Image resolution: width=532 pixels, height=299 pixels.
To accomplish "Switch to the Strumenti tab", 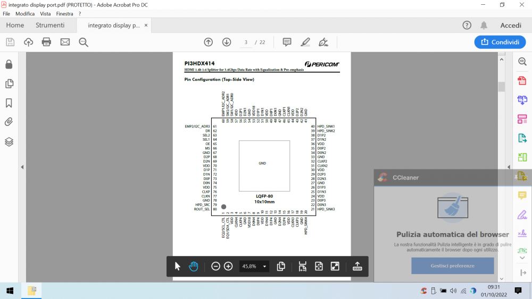I will (50, 25).
